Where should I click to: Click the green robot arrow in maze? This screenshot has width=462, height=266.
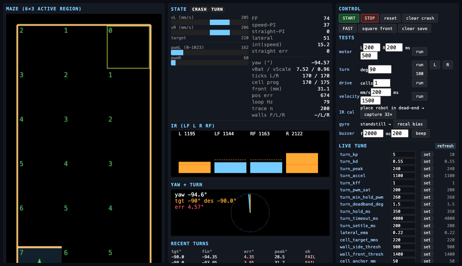[x=39, y=261]
